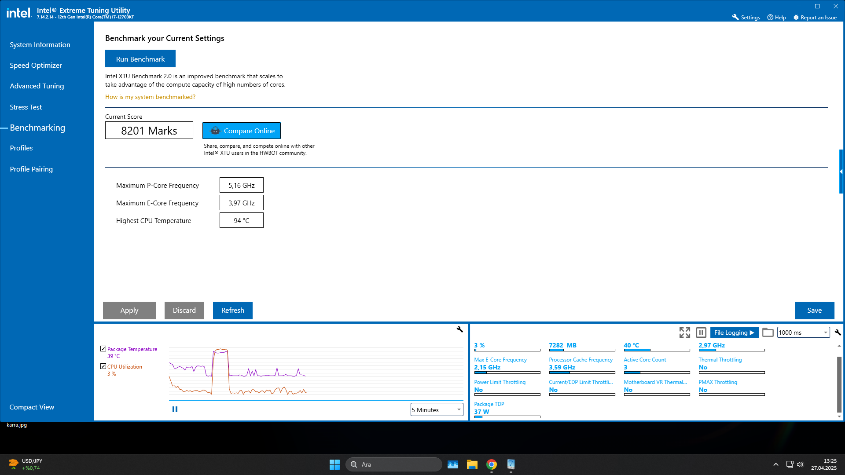Click the monitor panel vertical scrollbar
Image resolution: width=845 pixels, height=475 pixels.
839,384
